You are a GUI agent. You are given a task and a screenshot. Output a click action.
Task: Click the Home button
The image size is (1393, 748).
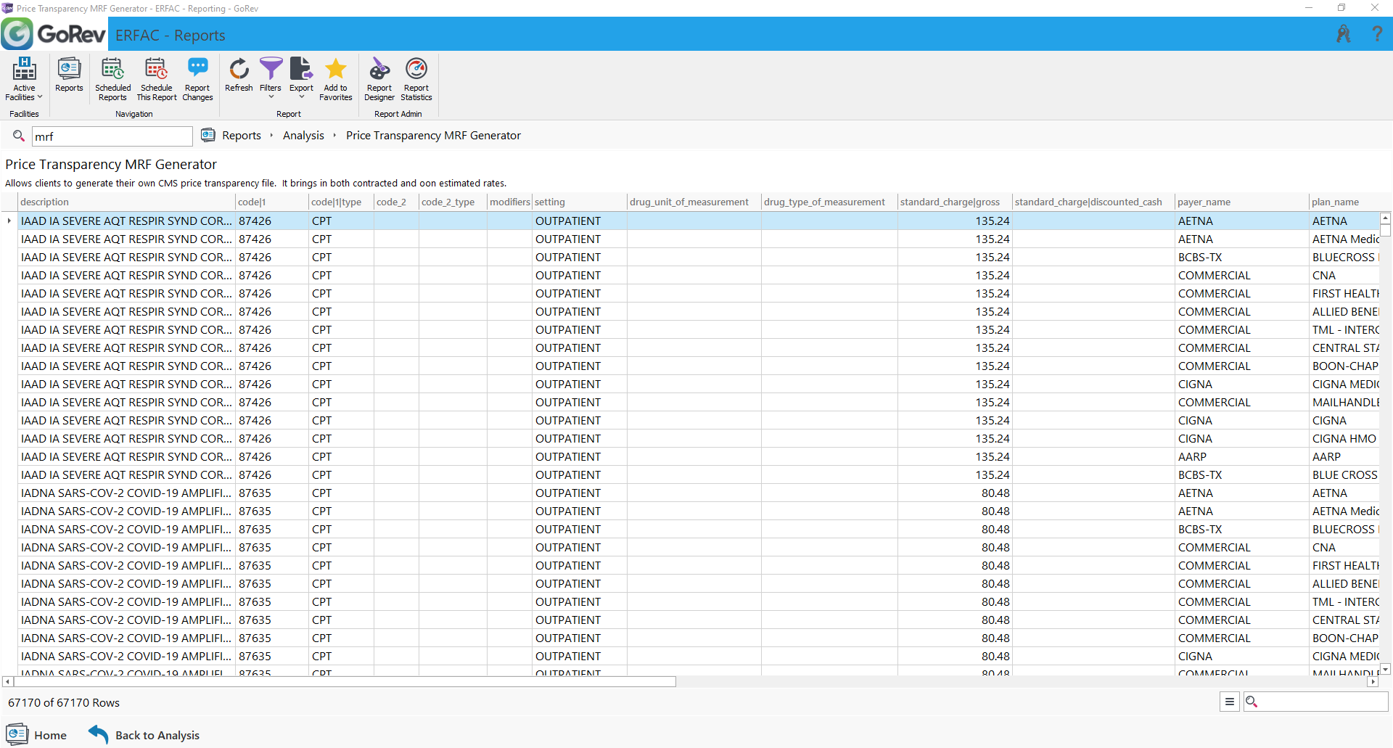point(36,734)
